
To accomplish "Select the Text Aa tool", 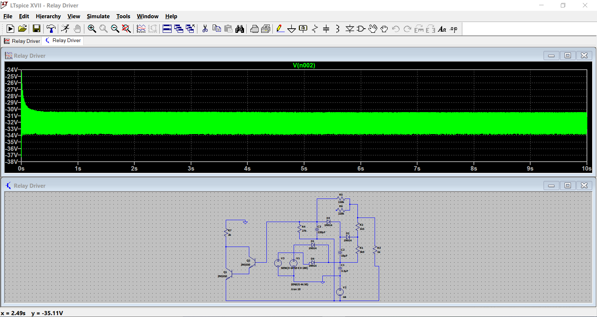I will pyautogui.click(x=442, y=29).
